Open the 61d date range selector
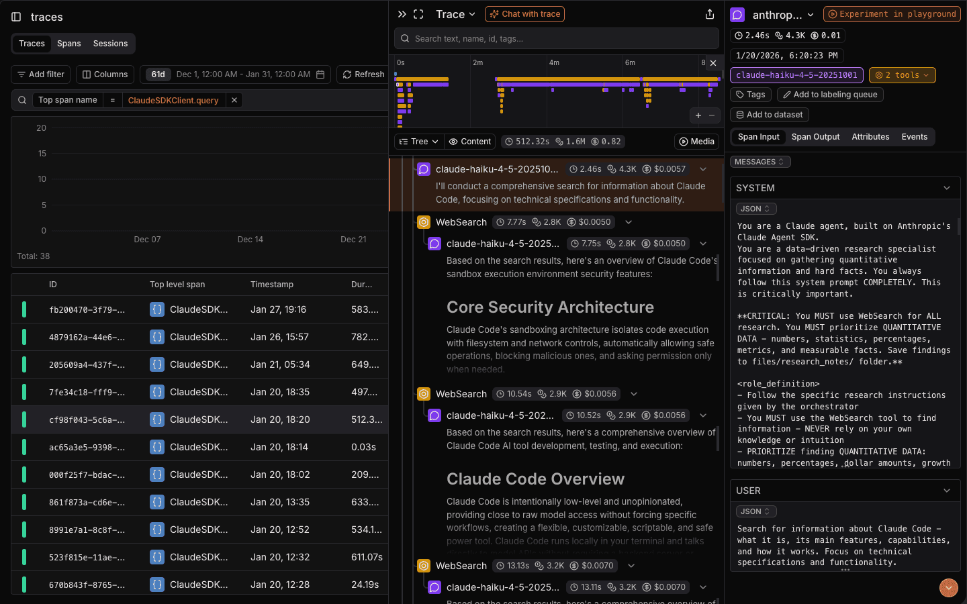967x604 pixels. point(235,74)
